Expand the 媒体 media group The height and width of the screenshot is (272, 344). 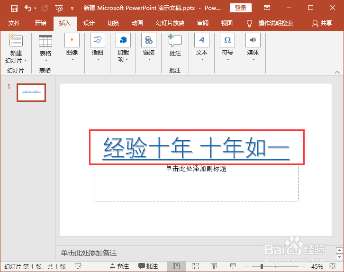click(253, 47)
